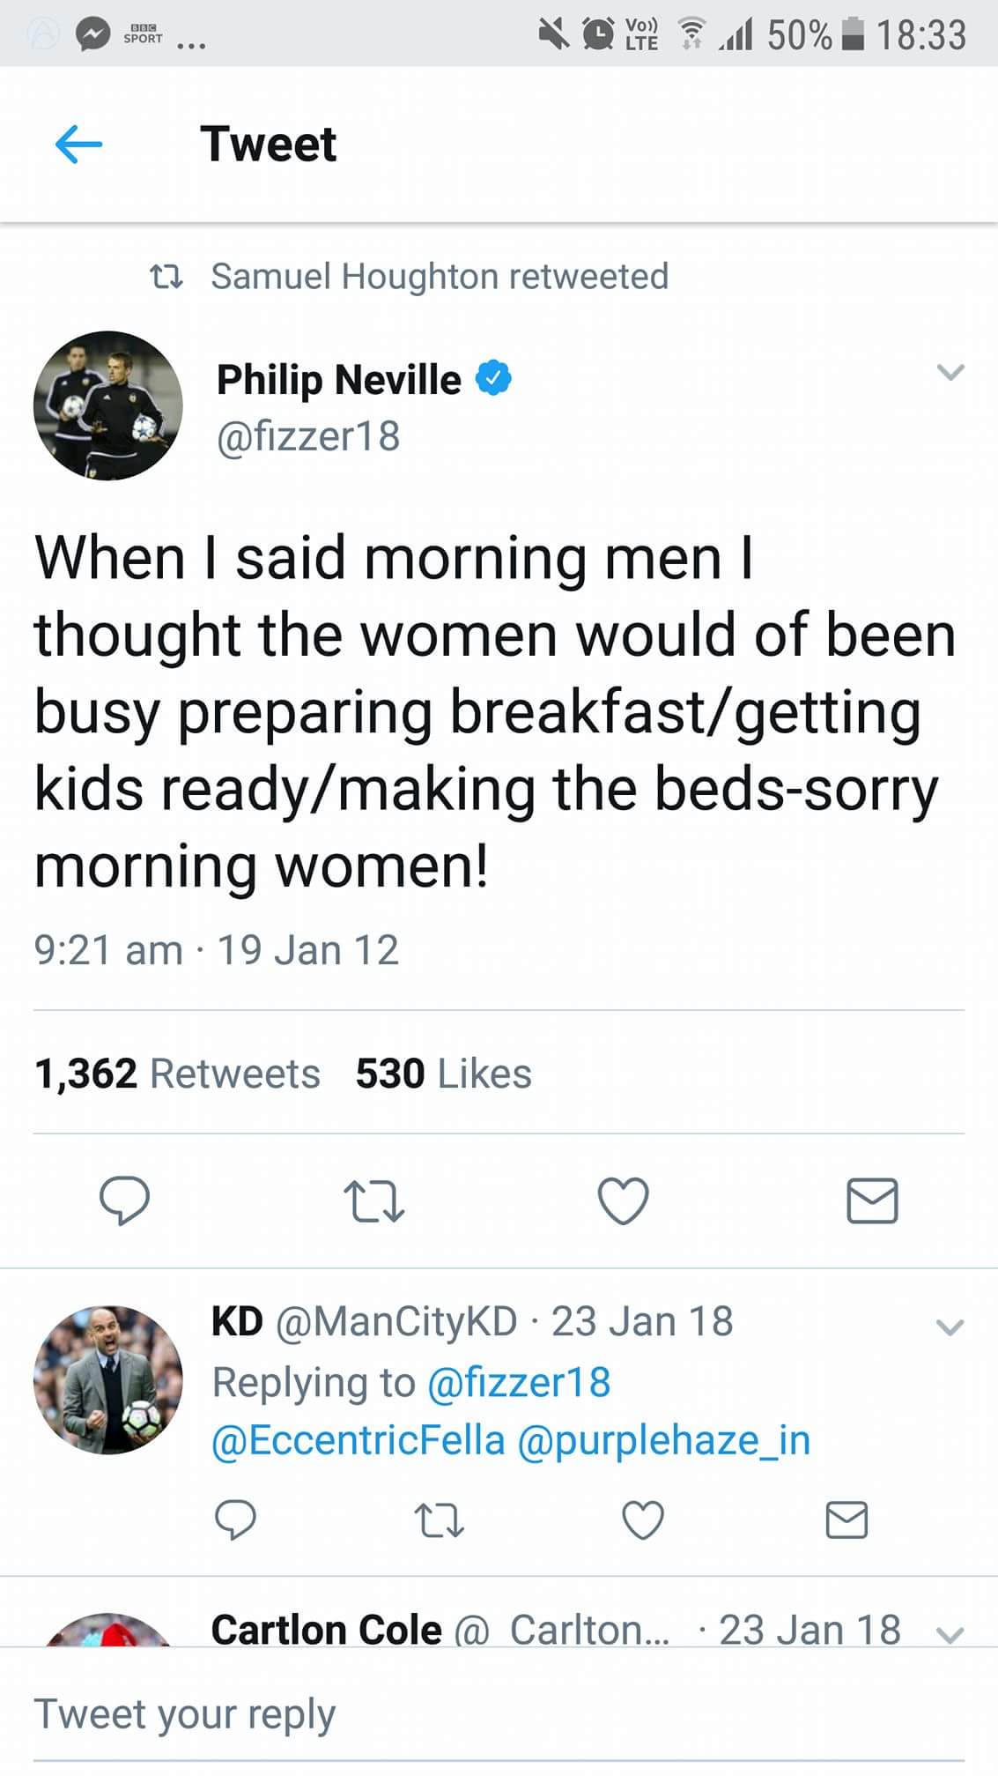This screenshot has width=998, height=1776.
Task: Open the @EccentricFella mention link
Action: coord(359,1440)
